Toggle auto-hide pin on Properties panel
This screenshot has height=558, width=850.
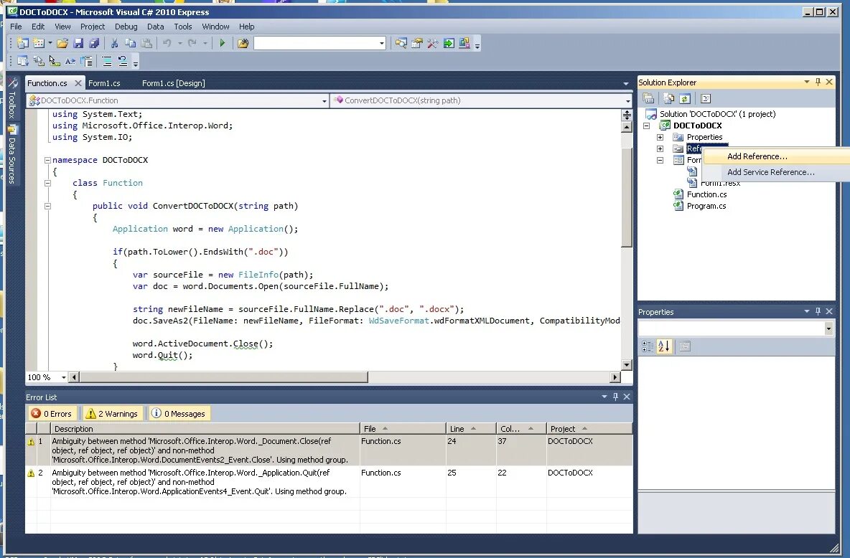click(x=818, y=311)
